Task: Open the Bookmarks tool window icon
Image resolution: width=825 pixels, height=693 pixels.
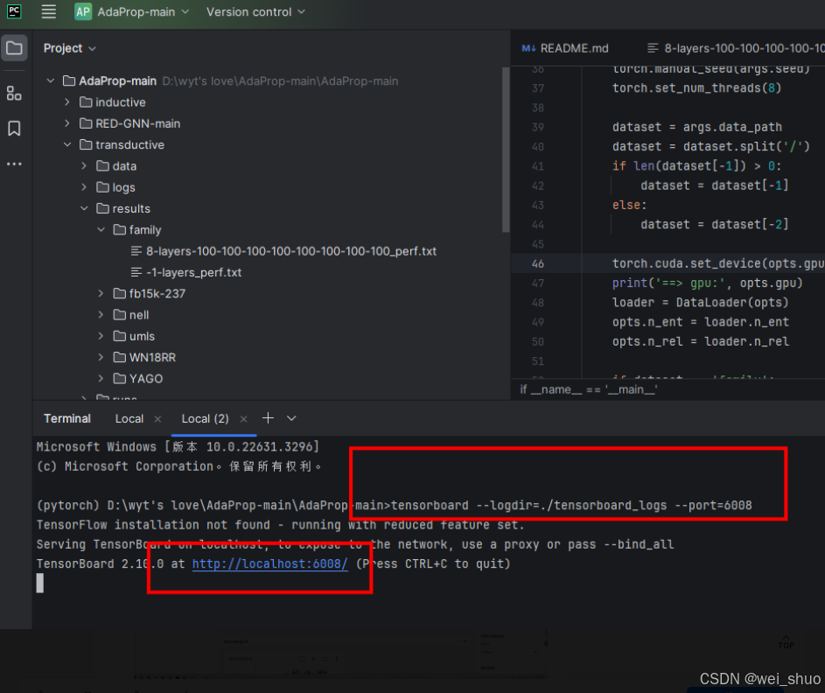Action: tap(14, 129)
